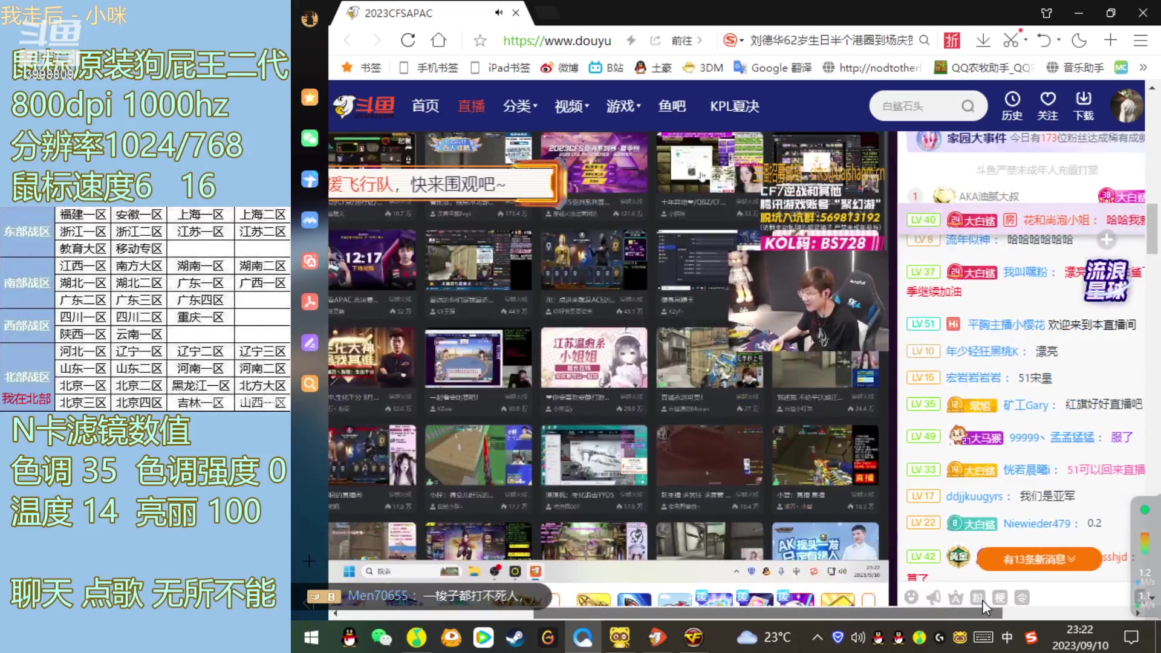
Task: Expand the 视频 navigation dropdown
Action: click(x=572, y=106)
